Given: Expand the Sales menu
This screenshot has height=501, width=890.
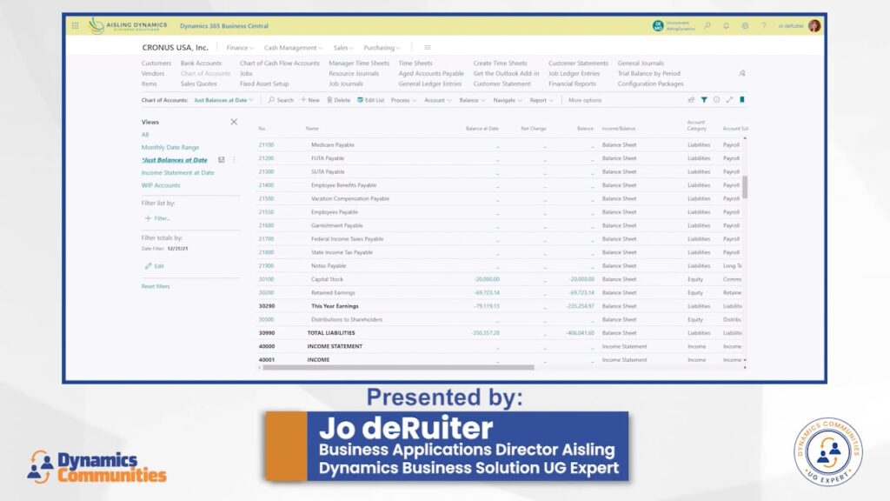Looking at the screenshot, I should (x=342, y=48).
